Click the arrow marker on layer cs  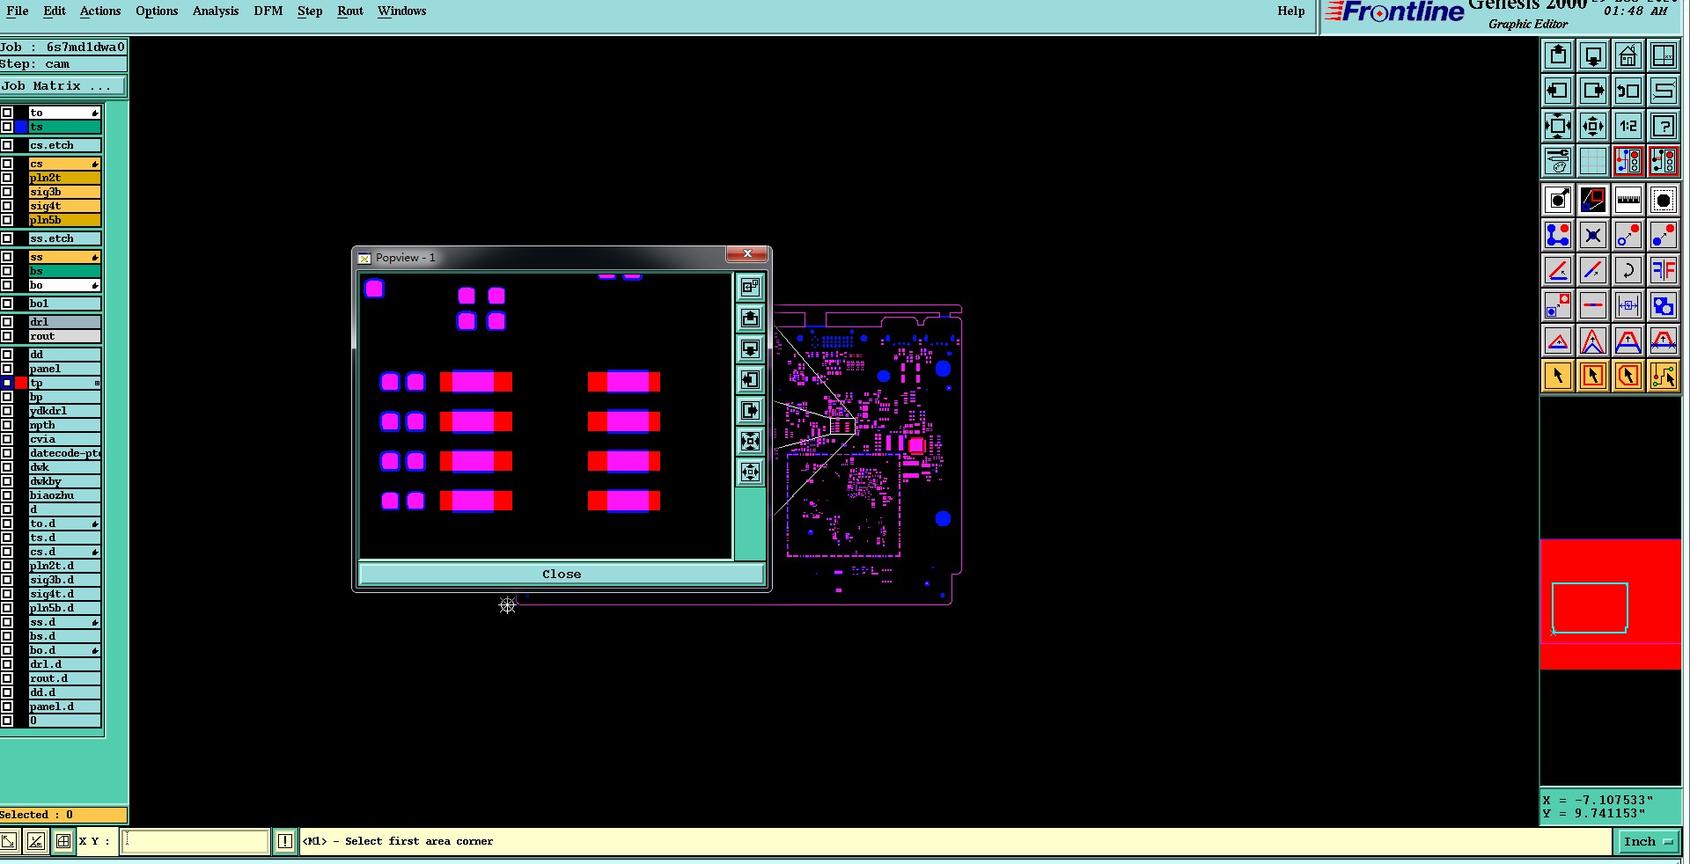[x=95, y=164]
